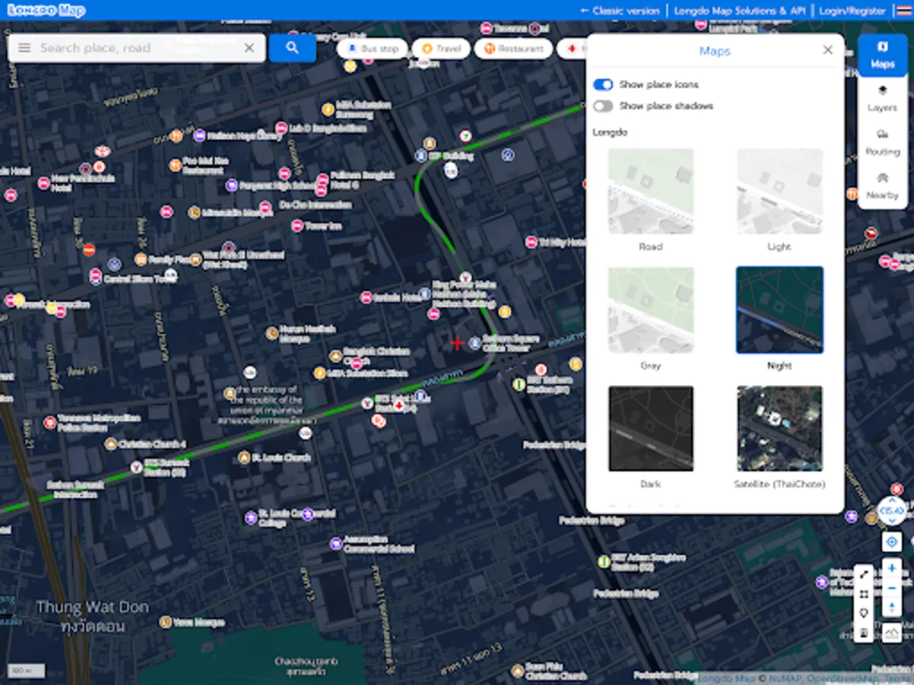
Task: Disable the Show place icons toggle
Action: click(x=602, y=84)
